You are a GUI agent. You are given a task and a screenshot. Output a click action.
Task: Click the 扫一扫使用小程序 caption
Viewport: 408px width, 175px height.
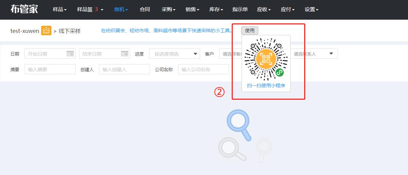266,85
